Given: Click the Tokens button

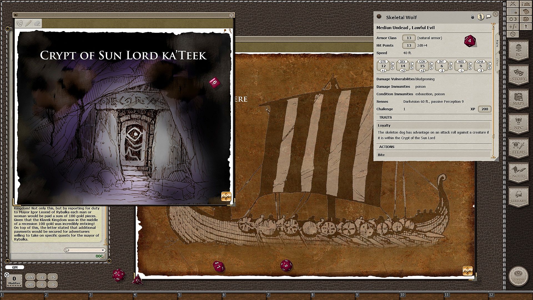Looking at the screenshot, I should click(518, 276).
